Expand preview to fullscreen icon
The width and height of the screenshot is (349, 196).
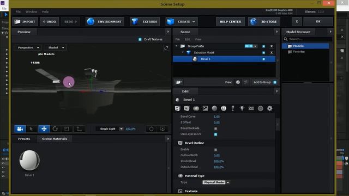point(166,48)
